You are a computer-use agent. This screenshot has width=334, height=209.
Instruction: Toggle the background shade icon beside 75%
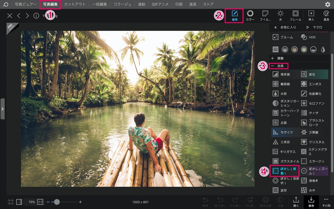point(19,202)
